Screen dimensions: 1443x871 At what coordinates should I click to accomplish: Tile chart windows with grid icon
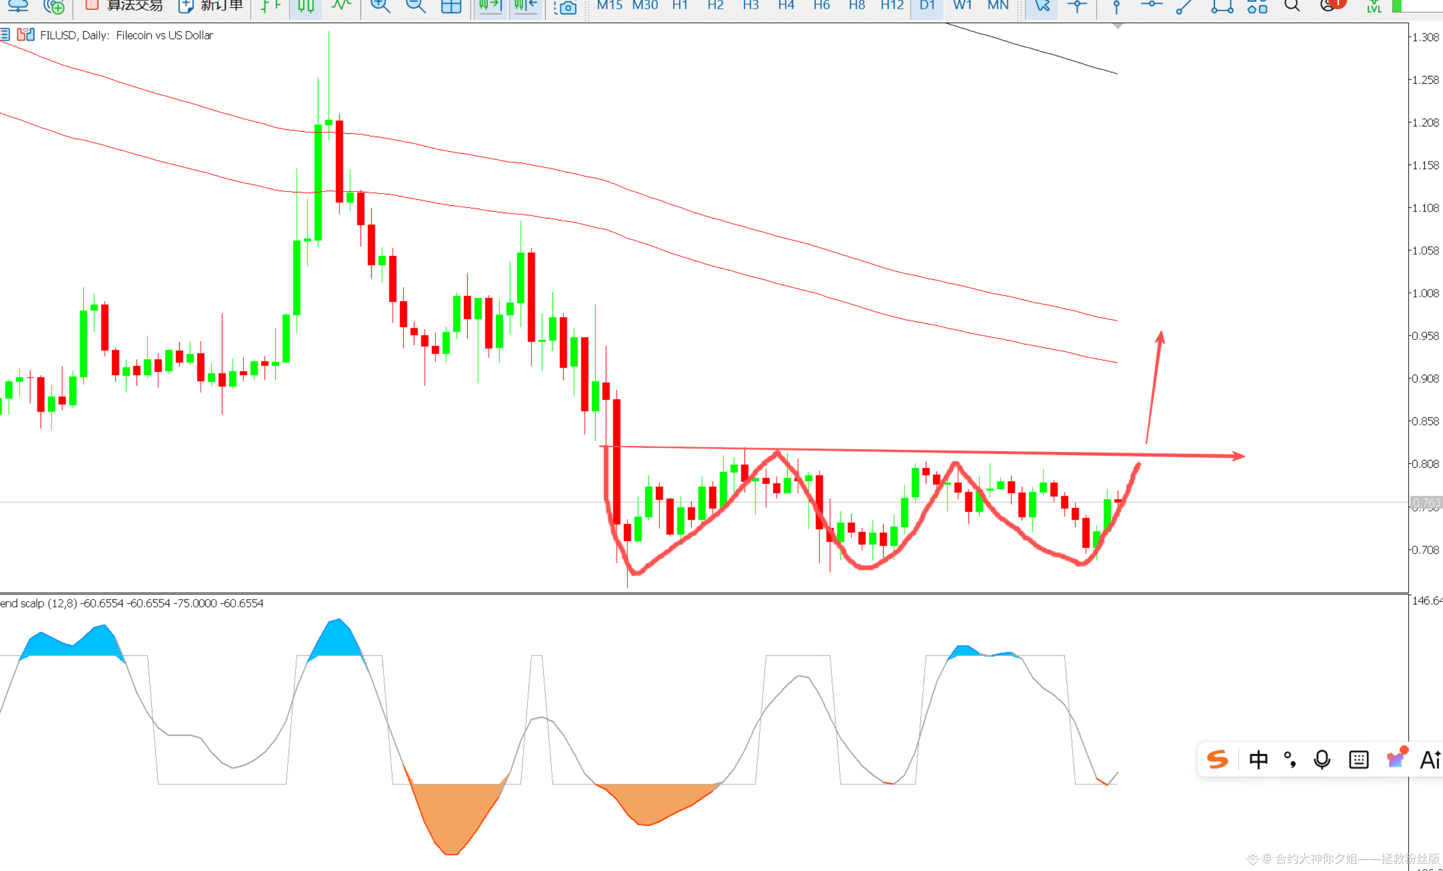click(x=451, y=6)
